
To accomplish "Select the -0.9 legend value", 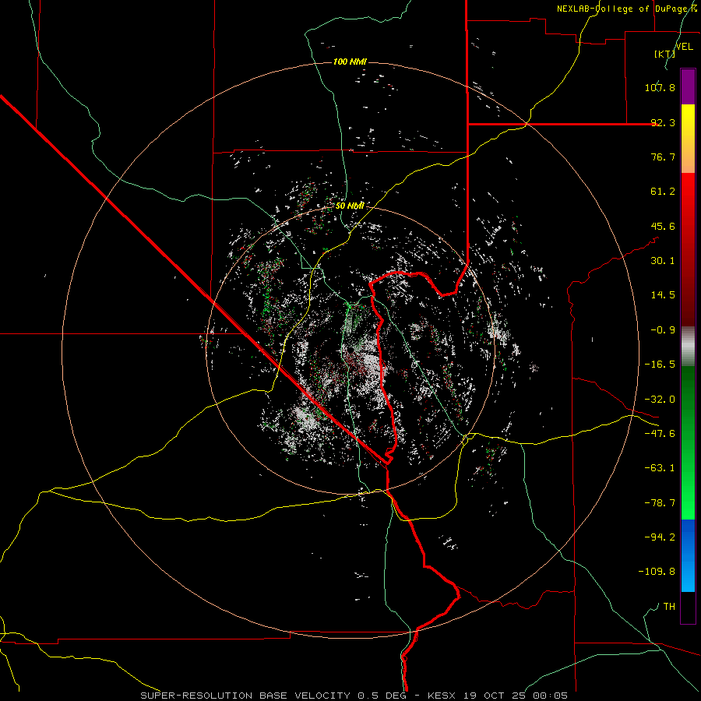I will click(x=663, y=330).
